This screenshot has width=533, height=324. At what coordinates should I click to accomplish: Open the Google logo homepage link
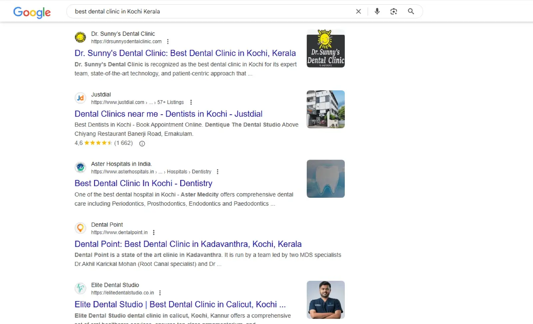(x=32, y=12)
